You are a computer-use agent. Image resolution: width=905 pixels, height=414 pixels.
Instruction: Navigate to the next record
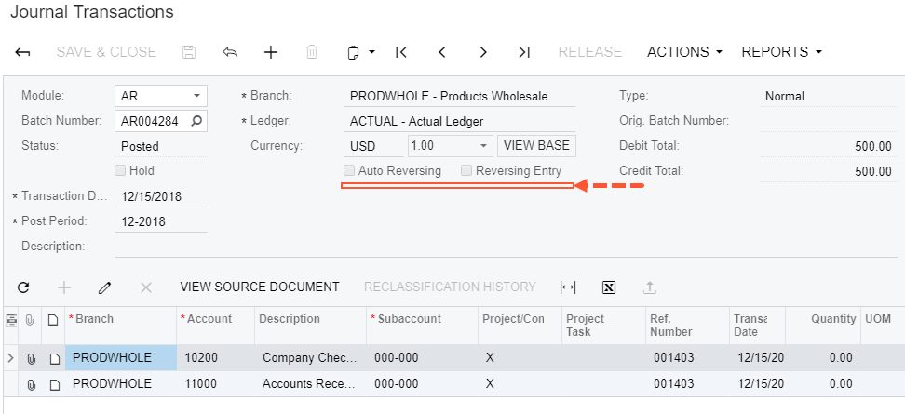[x=483, y=52]
